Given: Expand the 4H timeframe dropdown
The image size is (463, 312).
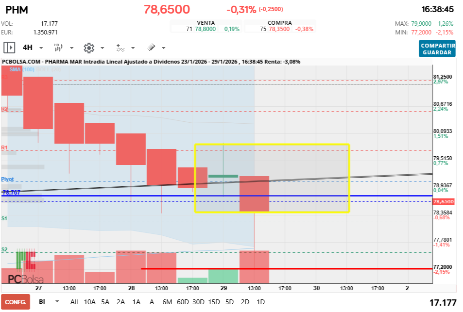Looking at the screenshot, I should [x=41, y=48].
